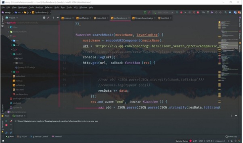Click the locate file target icon in Project panel
This screenshot has width=243, height=143.
pos(44,18)
